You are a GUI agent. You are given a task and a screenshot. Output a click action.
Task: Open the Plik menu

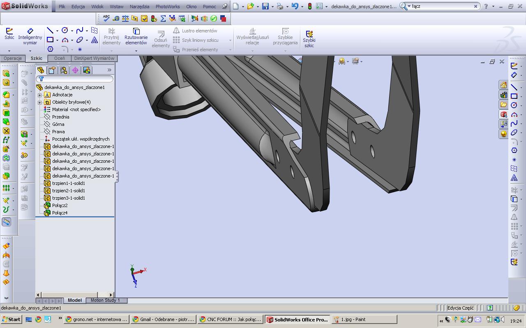[x=62, y=7]
